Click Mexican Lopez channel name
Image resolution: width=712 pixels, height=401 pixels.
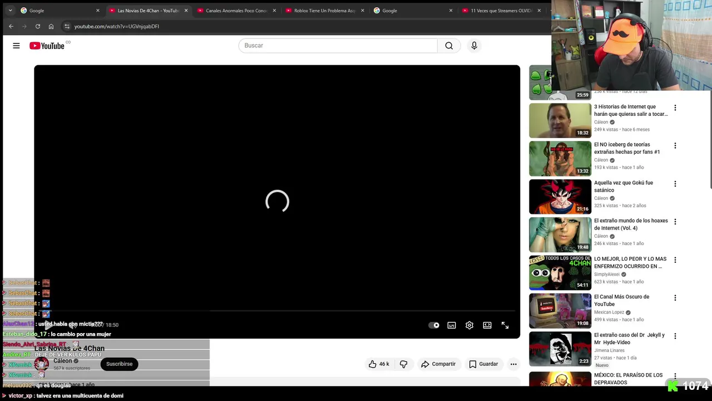609,312
